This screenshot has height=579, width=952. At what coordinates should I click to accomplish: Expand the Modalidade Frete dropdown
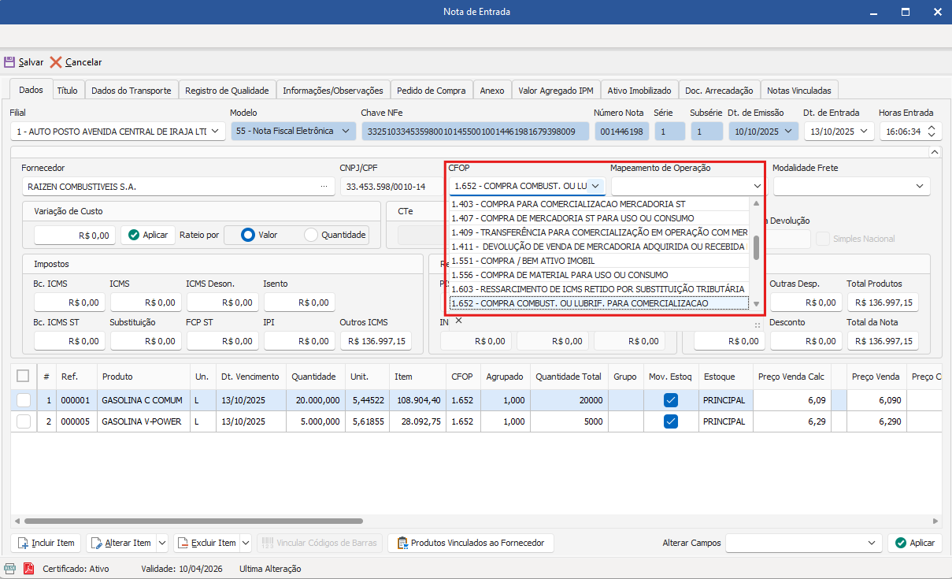point(920,187)
